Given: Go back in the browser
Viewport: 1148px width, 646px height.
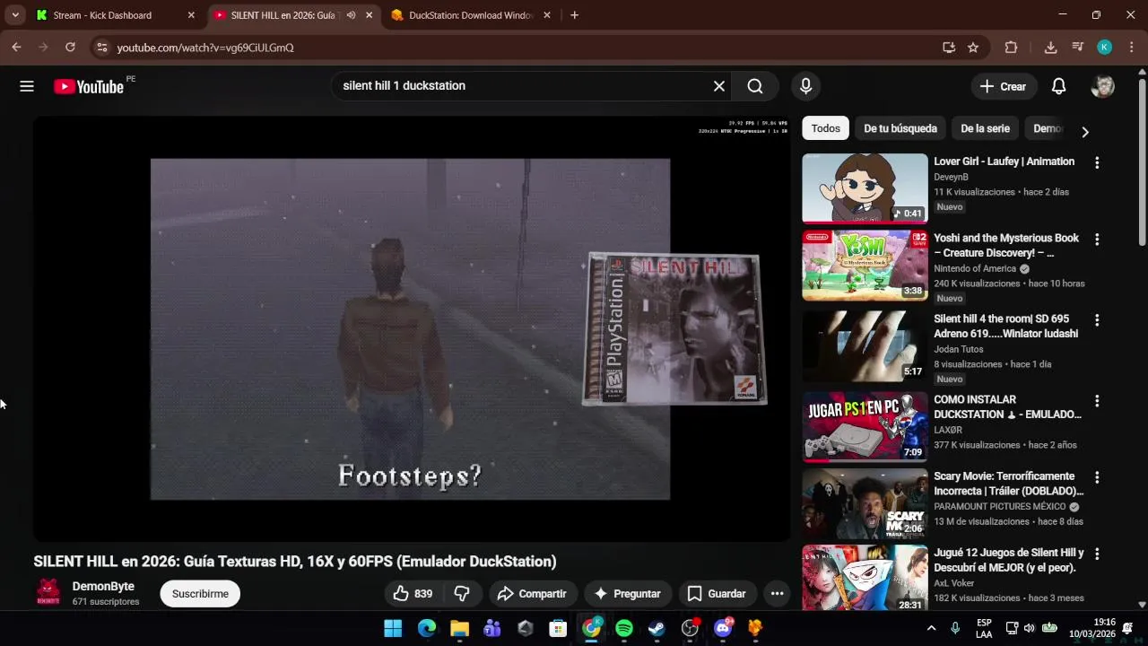Looking at the screenshot, I should (x=16, y=47).
